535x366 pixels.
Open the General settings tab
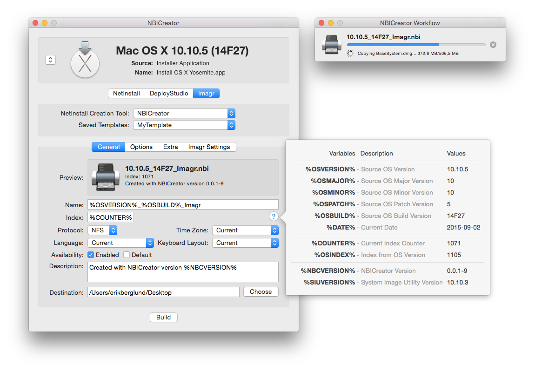tap(108, 147)
